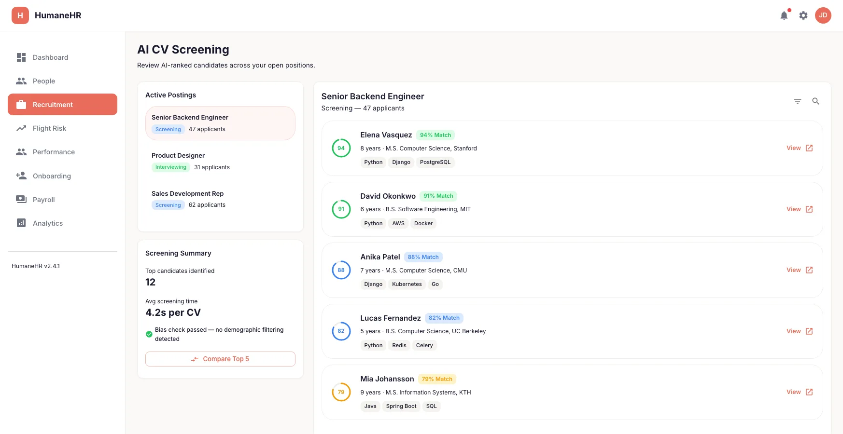This screenshot has height=434, width=843.
Task: Click the external-link icon for Lucas Fernandez
Action: [810, 331]
